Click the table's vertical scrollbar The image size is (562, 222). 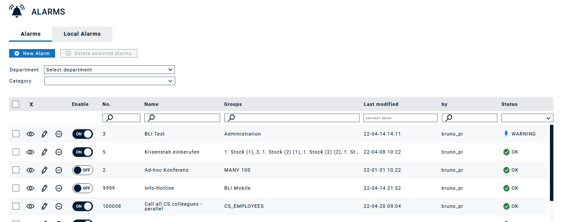pyautogui.click(x=552, y=163)
